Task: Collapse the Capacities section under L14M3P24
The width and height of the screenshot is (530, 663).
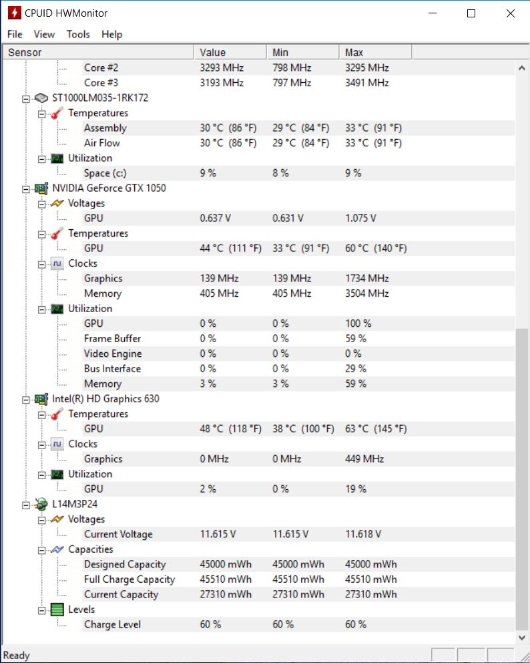Action: pyautogui.click(x=42, y=549)
